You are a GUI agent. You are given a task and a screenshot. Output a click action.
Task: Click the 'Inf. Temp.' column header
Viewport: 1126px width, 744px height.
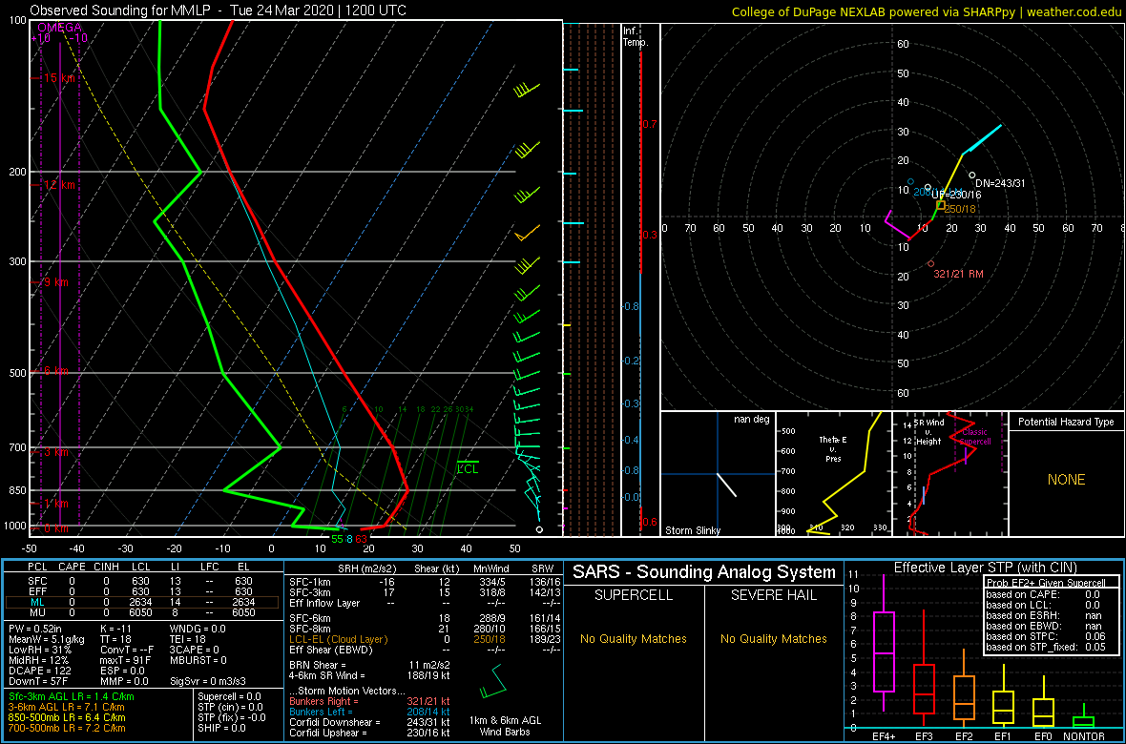(636, 36)
